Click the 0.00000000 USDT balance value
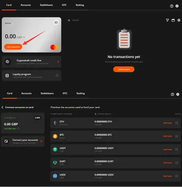 pyautogui.click(x=104, y=148)
